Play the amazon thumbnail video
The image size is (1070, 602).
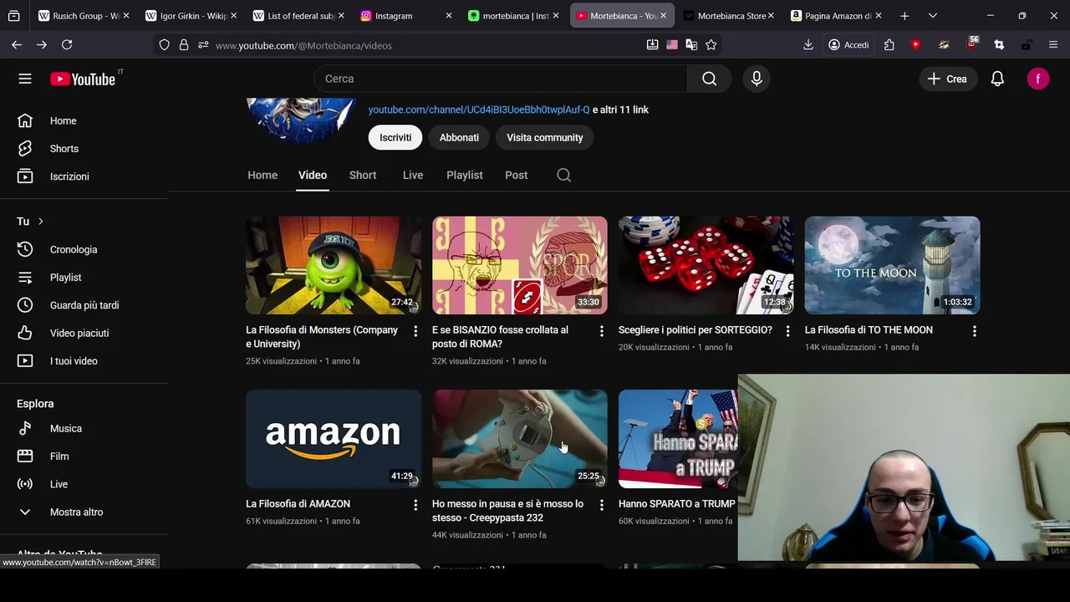point(334,439)
